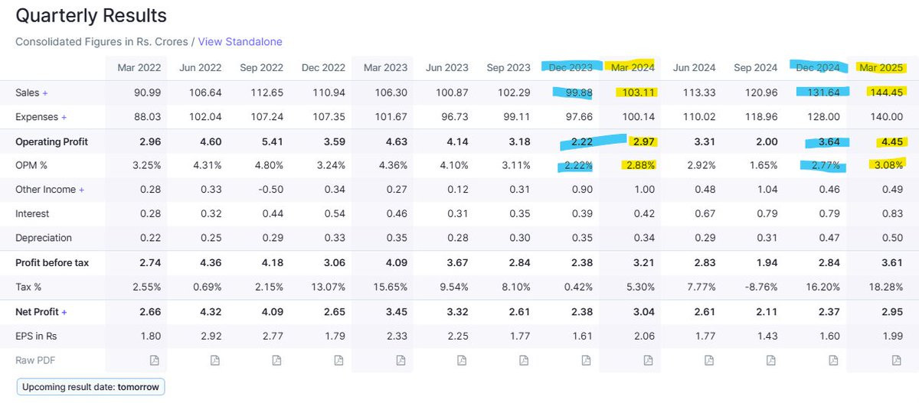Viewport: 919px width, 403px height.
Task: Open the Raw PDF for Dec 2022
Action: 338,360
